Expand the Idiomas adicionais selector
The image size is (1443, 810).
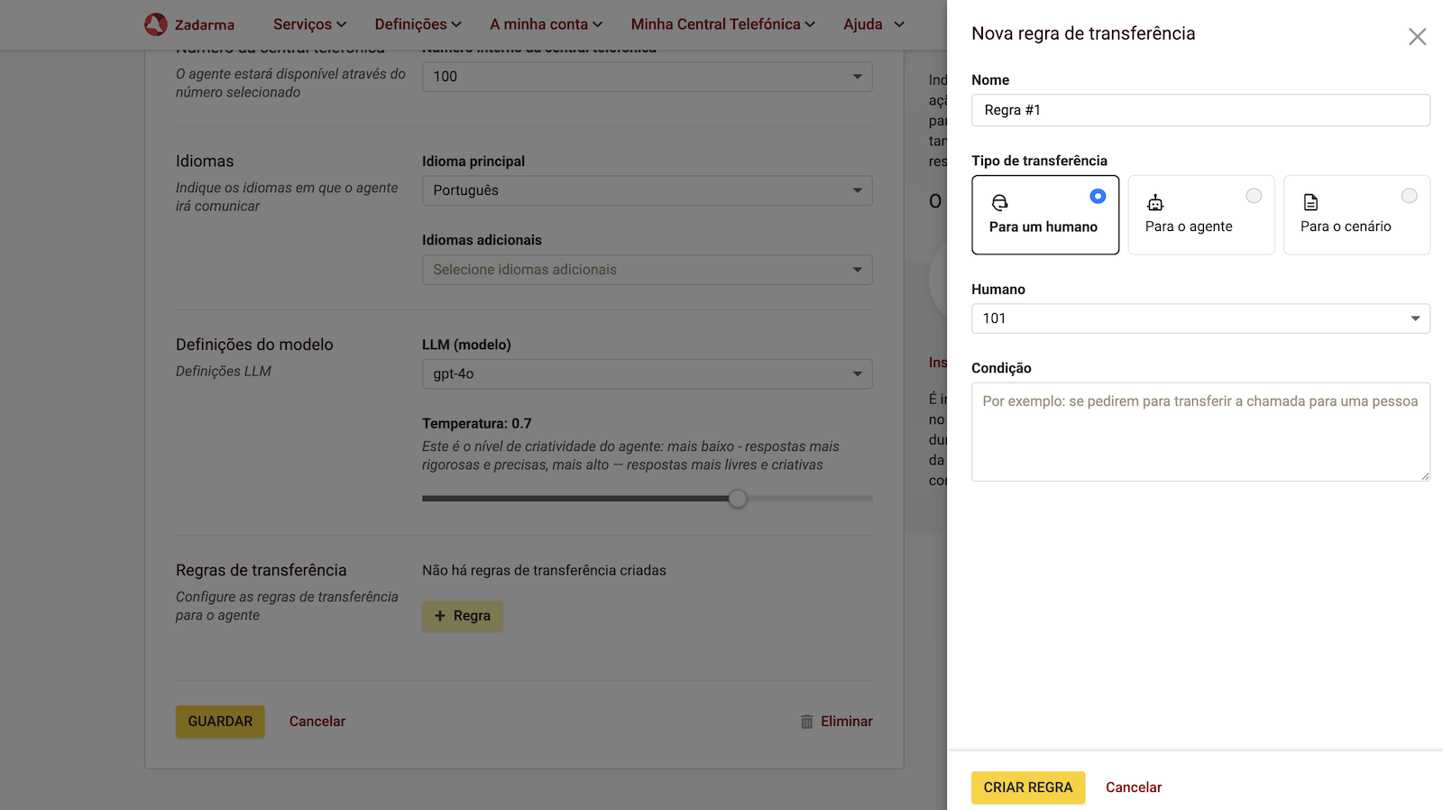647,270
